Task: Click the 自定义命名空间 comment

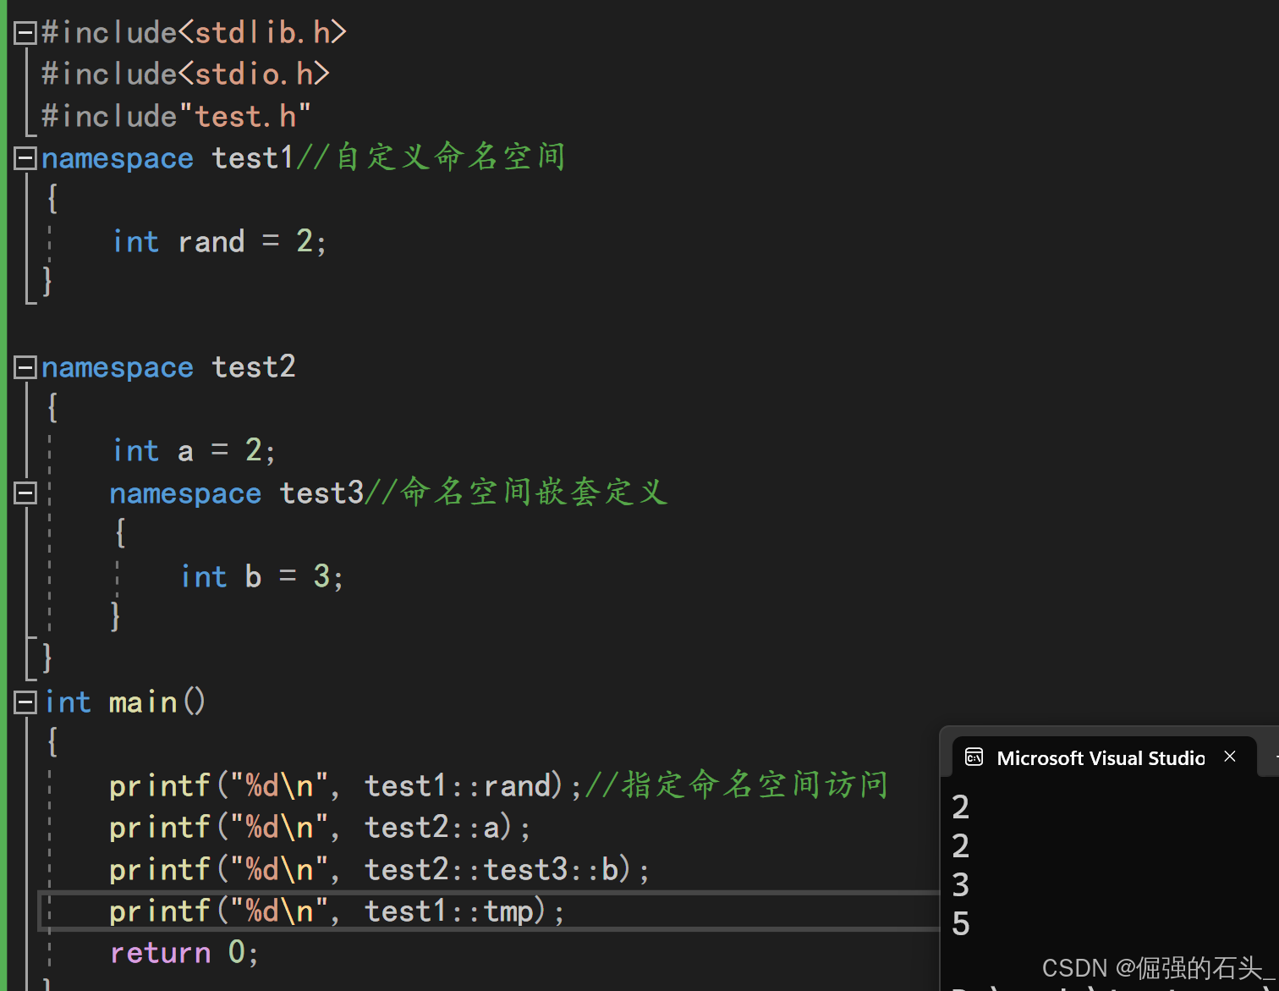Action: pyautogui.click(x=450, y=157)
